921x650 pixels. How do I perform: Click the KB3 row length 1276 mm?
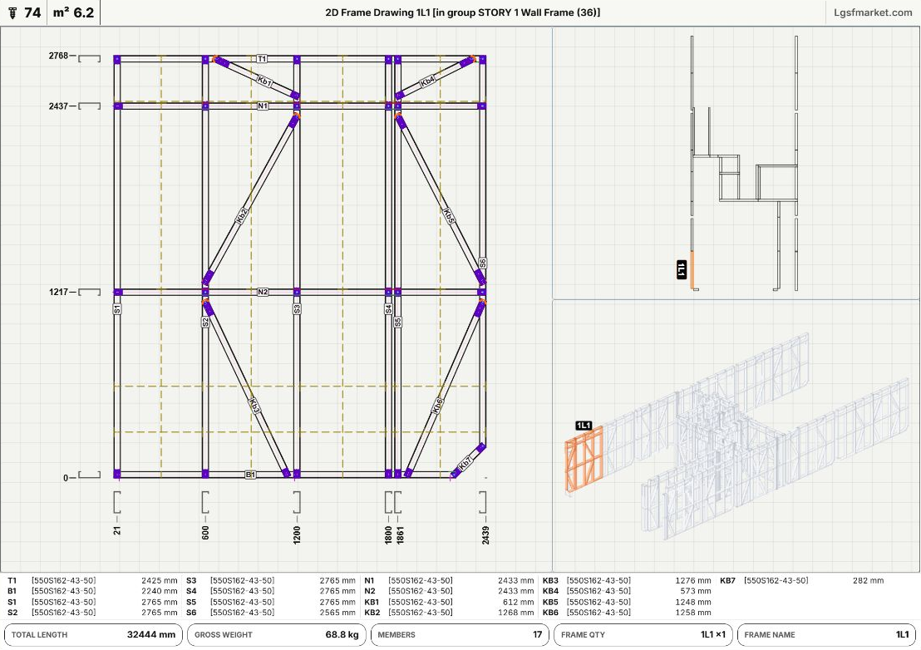coord(693,581)
